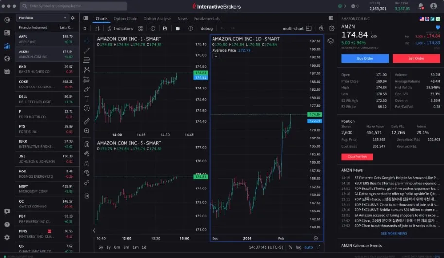Pick the ruler measure tool
Screen dimensions: 444x258
point(87,121)
